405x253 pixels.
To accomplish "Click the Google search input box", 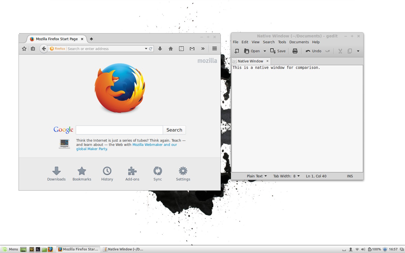I will point(119,130).
